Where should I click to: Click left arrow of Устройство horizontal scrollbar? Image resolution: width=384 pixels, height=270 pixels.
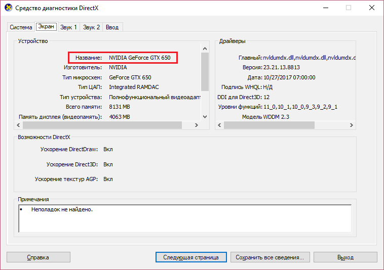click(18, 125)
